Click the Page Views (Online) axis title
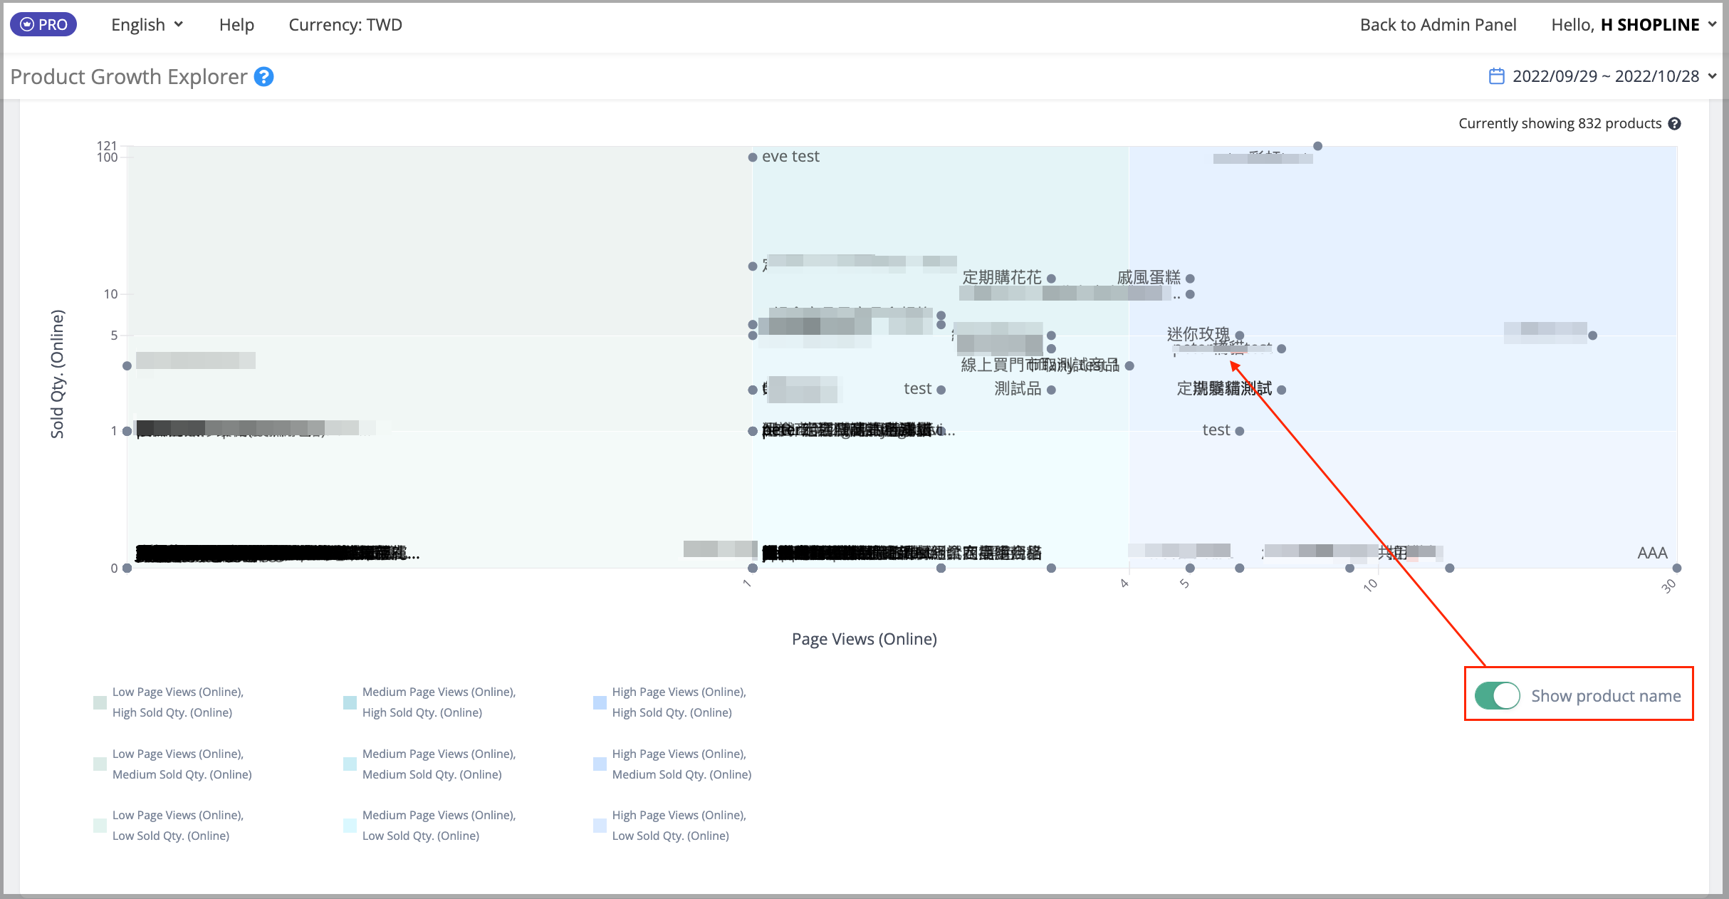This screenshot has width=1729, height=899. click(x=864, y=639)
